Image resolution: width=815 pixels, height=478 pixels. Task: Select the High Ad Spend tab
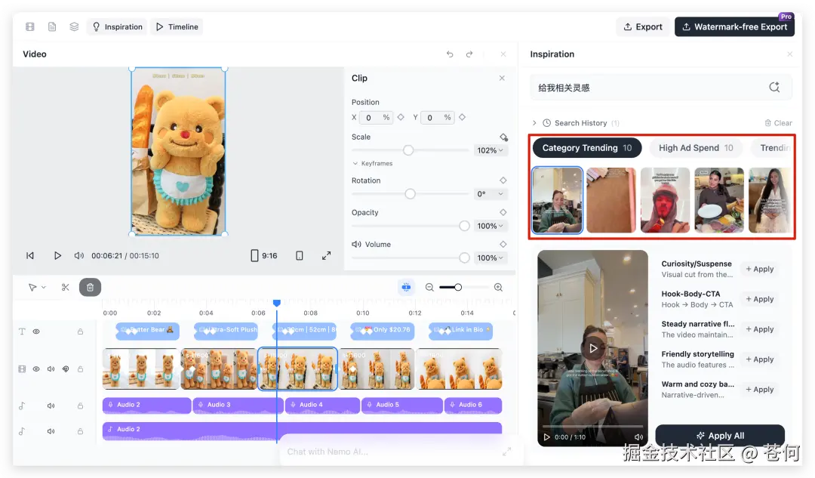coord(696,148)
